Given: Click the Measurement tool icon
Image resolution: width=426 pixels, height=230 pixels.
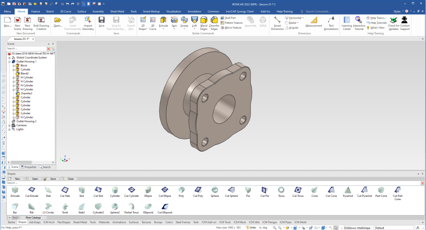Looking at the screenshot, I should [314, 22].
